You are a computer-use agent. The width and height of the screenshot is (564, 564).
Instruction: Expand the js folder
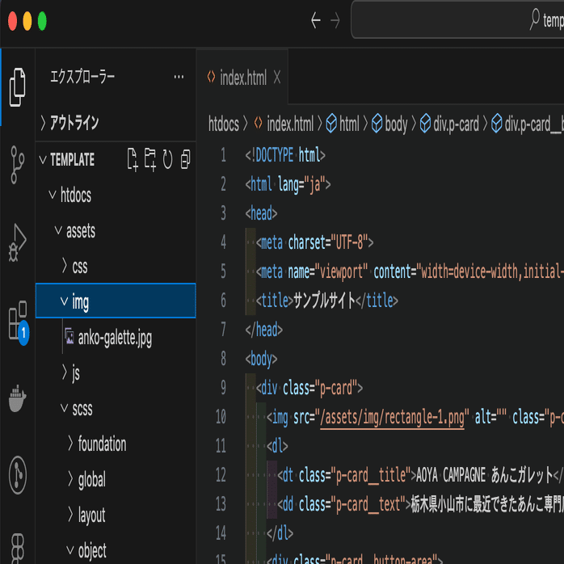[116, 372]
